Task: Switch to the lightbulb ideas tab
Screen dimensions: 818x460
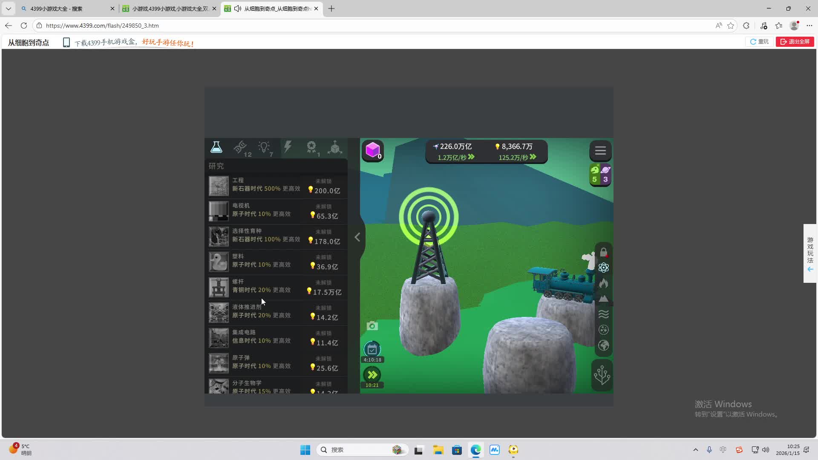Action: [264, 148]
